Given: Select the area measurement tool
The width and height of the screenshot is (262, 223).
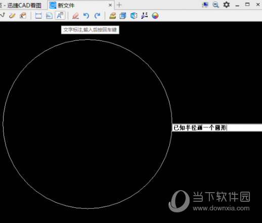Looking at the screenshot, I should (x=49, y=16).
